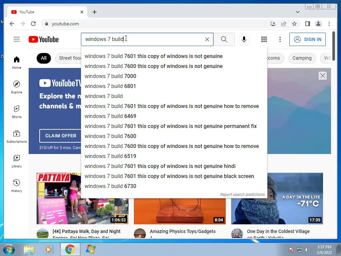
Task: Bookmark this tab with the star icon
Action: tap(294, 24)
